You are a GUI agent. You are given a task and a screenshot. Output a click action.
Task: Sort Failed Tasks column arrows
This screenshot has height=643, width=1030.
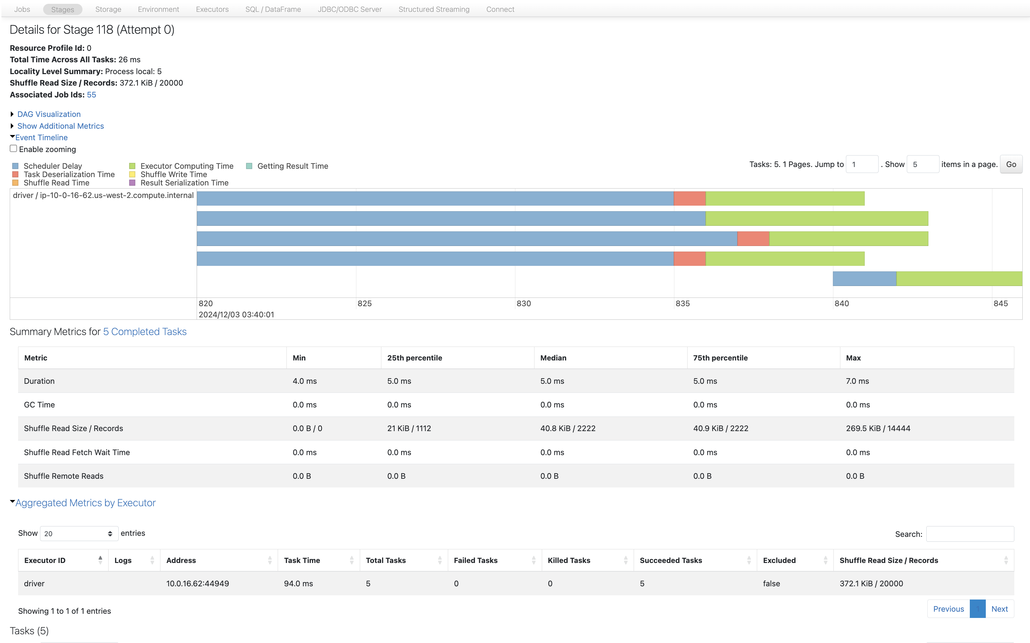[x=534, y=560]
